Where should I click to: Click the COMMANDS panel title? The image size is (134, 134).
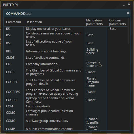click(15, 14)
